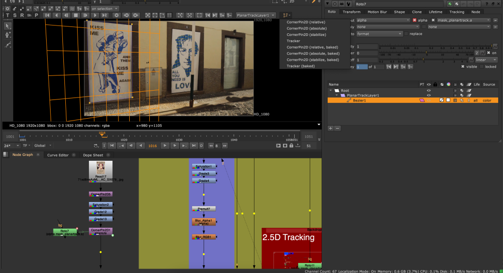Open the output alpha channel dropdown
This screenshot has height=273, width=503.
point(383,20)
